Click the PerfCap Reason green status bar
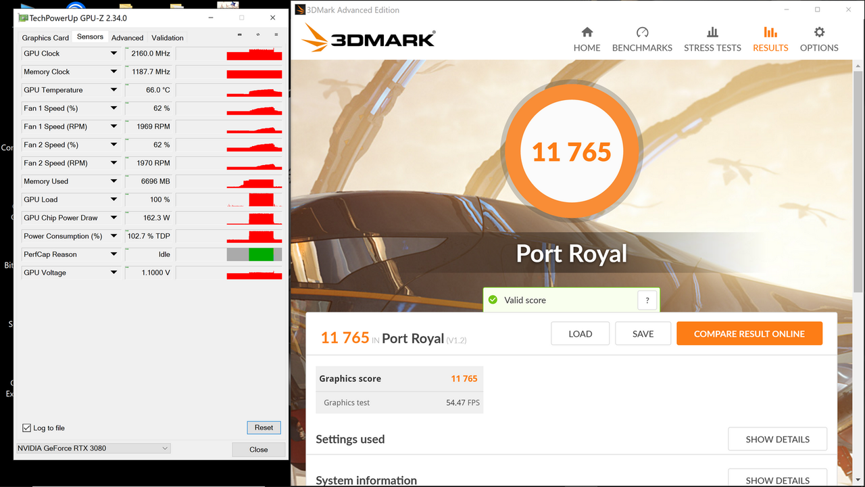 tap(261, 254)
